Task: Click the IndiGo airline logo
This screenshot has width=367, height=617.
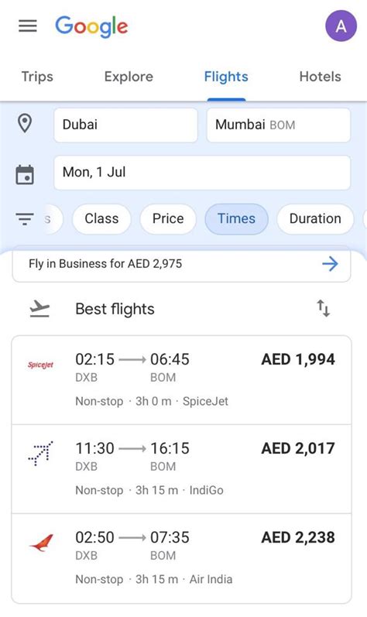Action: coord(40,454)
